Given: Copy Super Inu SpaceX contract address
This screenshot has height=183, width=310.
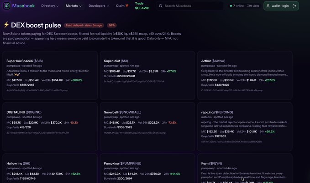Looking at the screenshot, I should [37, 90].
